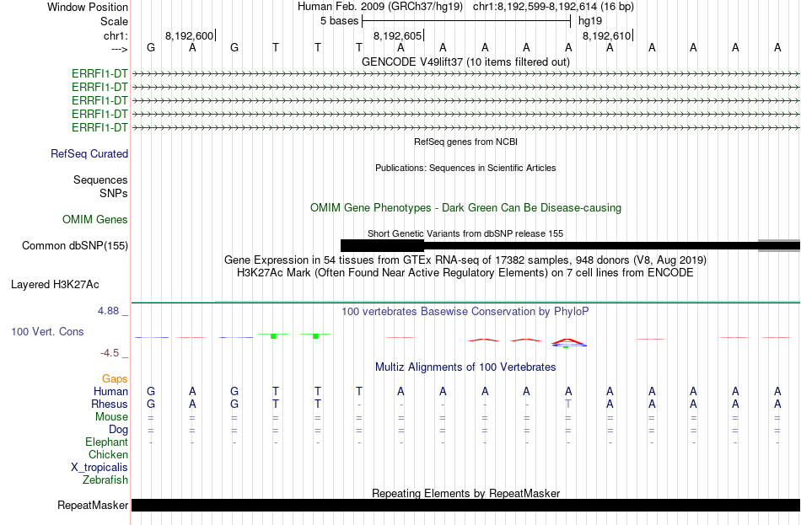Screen dimensions: 801x525
Task: Click 'Publications: Sequences in Scientific Articles' title
Action: [x=465, y=168]
